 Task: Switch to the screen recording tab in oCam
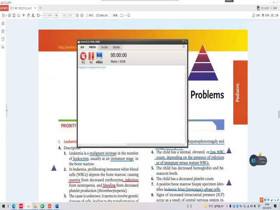[93, 47]
